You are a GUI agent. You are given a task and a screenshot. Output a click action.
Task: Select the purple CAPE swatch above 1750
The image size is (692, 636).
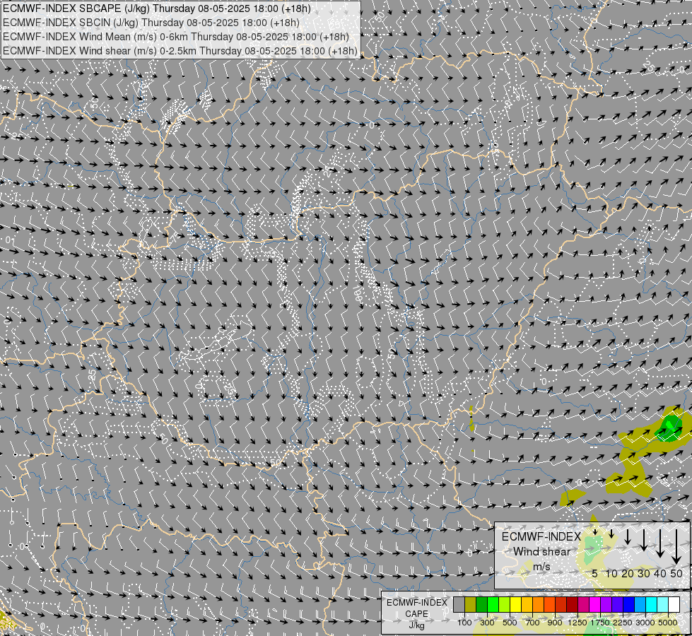(x=606, y=605)
